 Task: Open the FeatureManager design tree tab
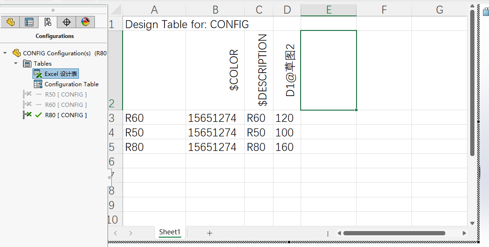pos(10,22)
